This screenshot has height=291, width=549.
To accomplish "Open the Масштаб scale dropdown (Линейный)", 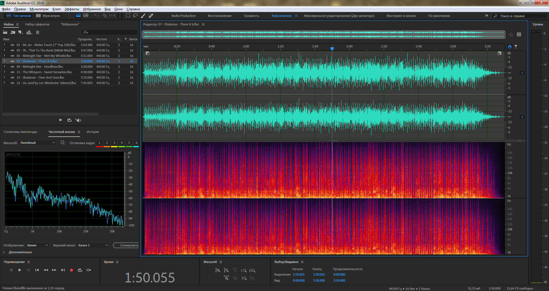I will tap(37, 143).
